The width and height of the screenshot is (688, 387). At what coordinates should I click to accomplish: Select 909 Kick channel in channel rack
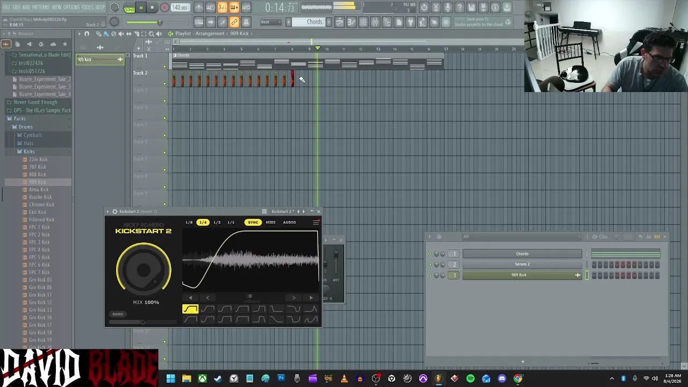coord(522,275)
